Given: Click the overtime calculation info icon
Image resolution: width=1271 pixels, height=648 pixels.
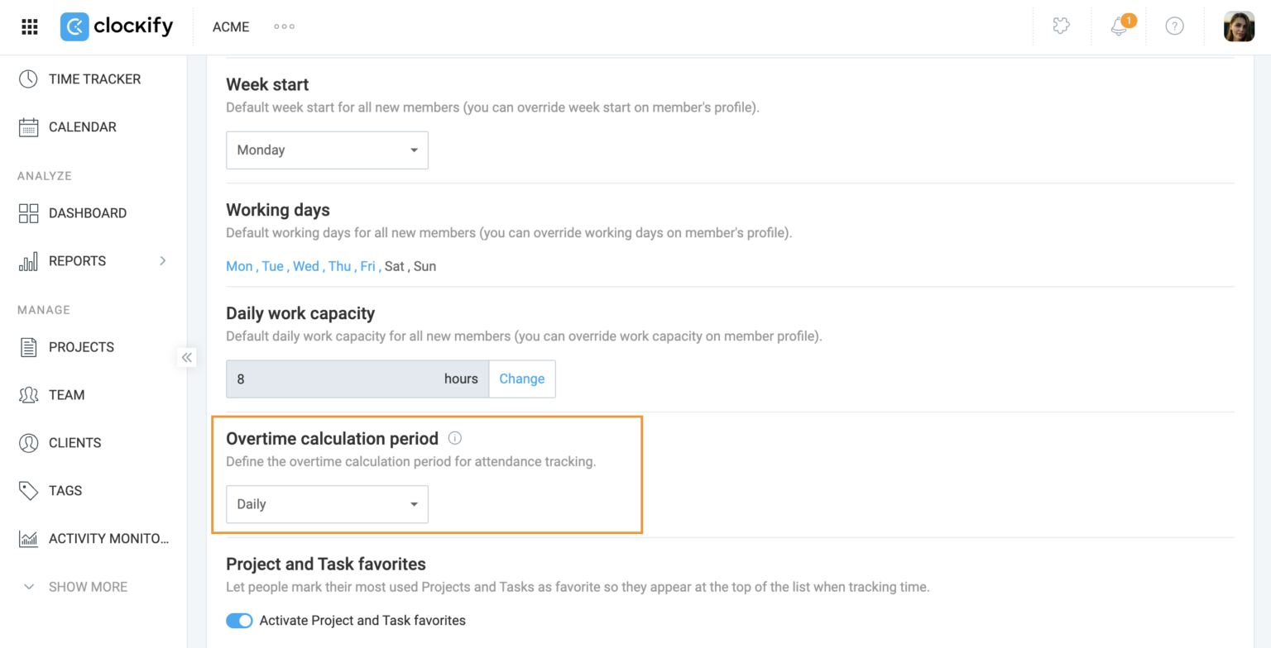Looking at the screenshot, I should [x=454, y=438].
